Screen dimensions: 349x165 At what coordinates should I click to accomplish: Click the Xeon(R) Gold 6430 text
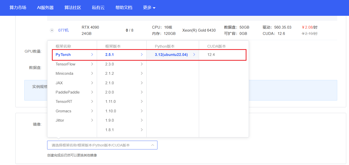pyautogui.click(x=199, y=30)
